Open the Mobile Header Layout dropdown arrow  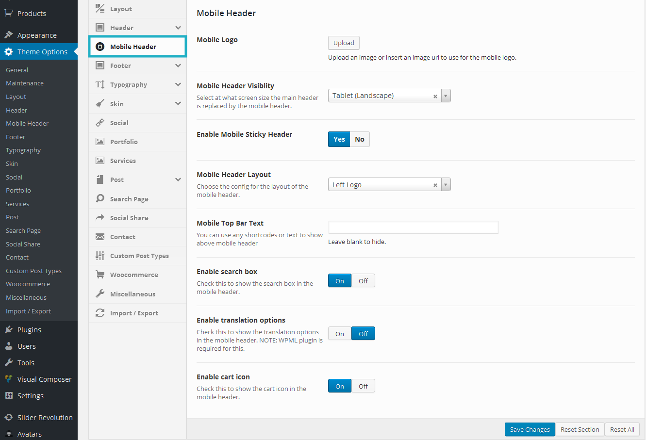[446, 185]
